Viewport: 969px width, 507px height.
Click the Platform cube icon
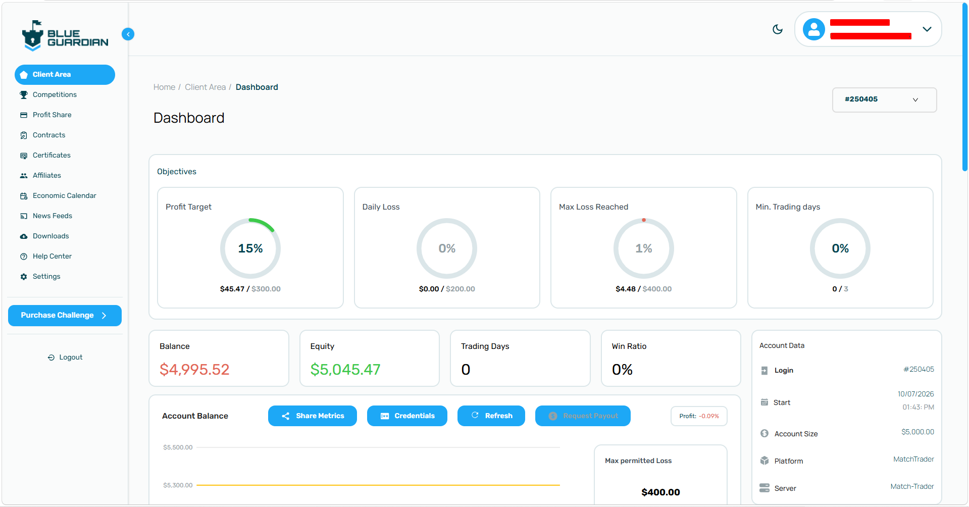(764, 461)
